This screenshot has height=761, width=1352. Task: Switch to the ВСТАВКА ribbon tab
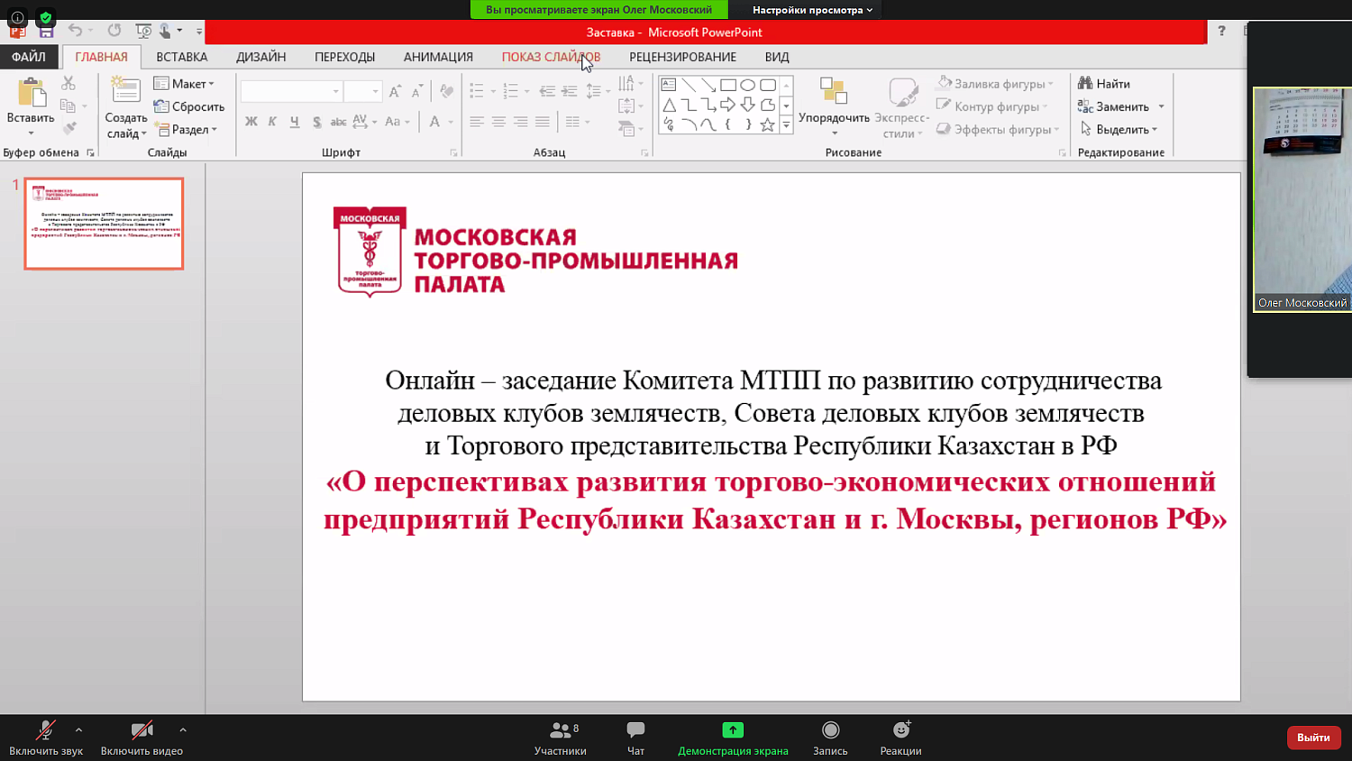(x=181, y=56)
